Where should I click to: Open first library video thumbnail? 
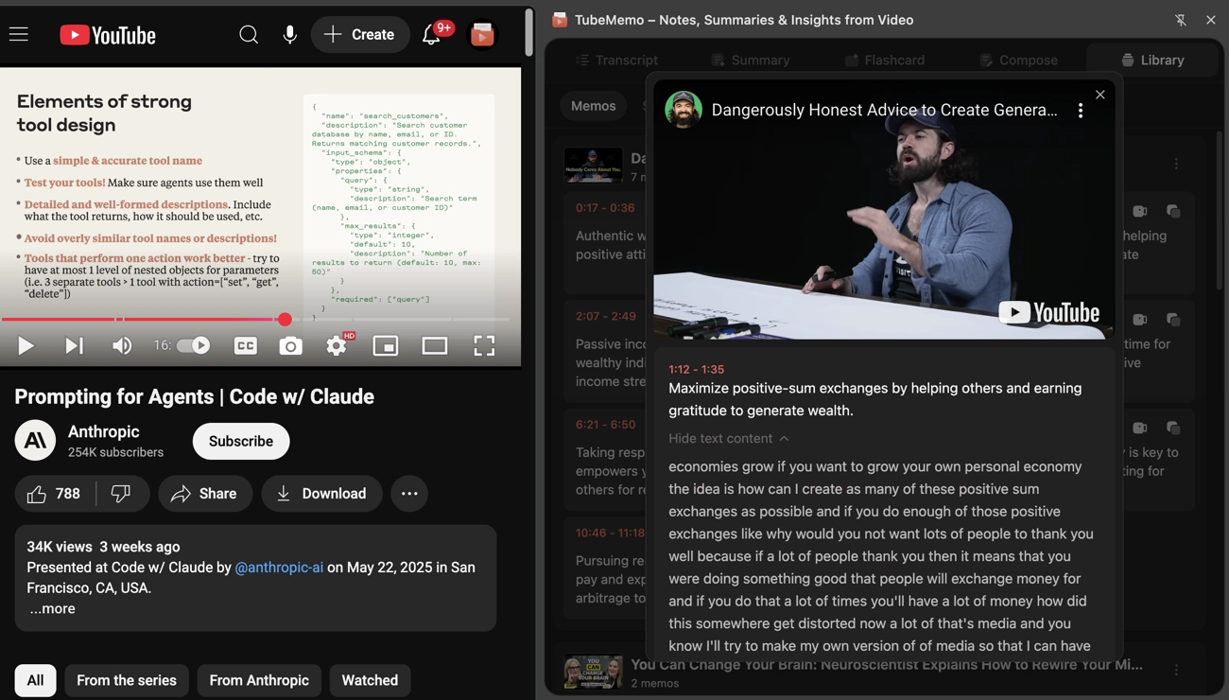(594, 166)
